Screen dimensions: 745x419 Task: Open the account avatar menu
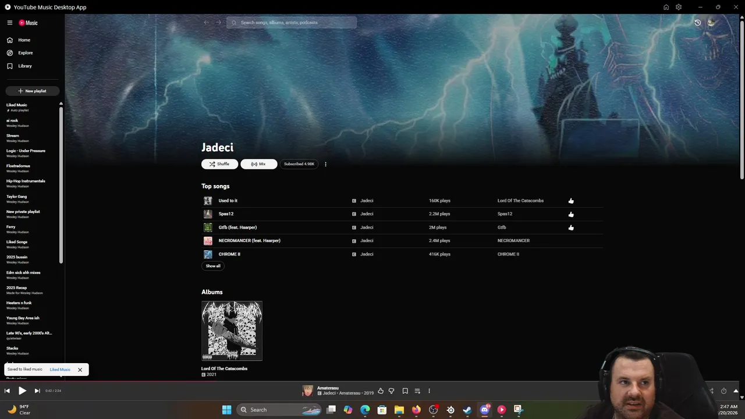pos(711,23)
